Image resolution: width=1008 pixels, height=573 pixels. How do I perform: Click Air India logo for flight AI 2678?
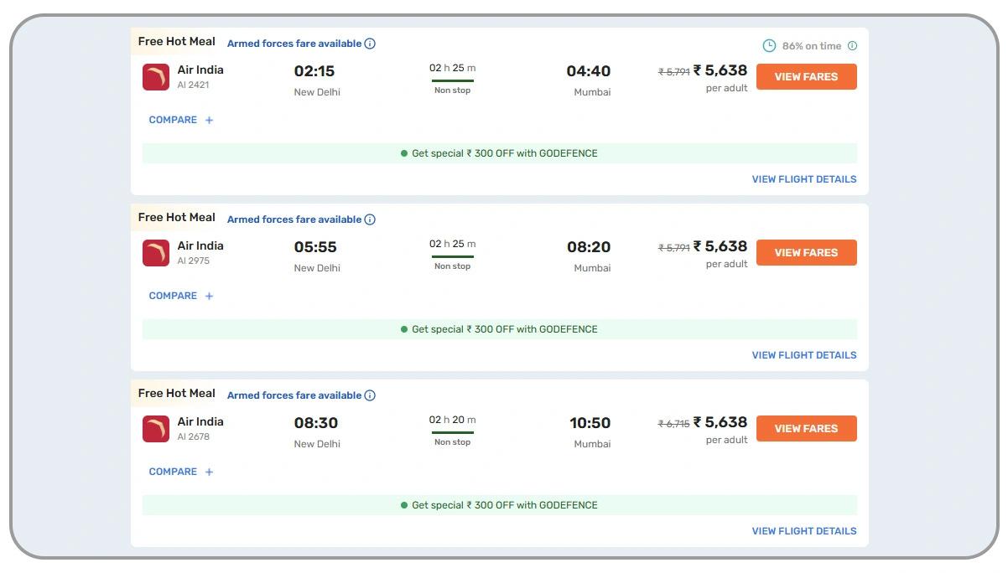(x=156, y=429)
